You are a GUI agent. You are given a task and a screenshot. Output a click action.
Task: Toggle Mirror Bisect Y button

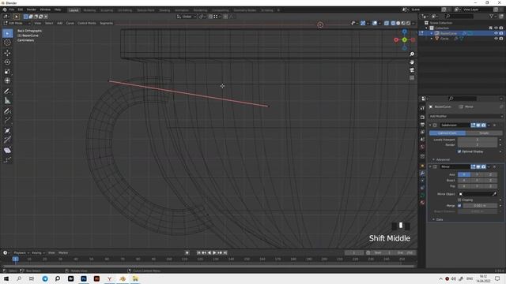[477, 181]
